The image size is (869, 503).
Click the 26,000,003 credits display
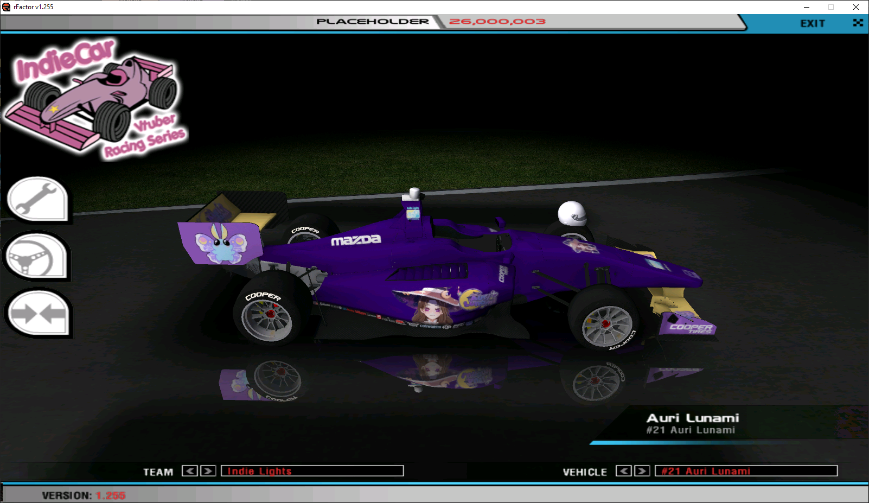point(497,22)
